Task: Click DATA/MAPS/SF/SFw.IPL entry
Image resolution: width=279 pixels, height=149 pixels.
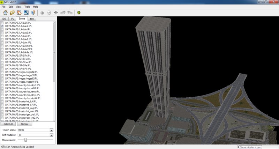Action: click(18, 69)
